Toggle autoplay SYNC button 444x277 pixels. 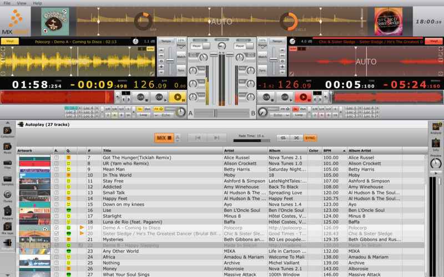(x=310, y=137)
